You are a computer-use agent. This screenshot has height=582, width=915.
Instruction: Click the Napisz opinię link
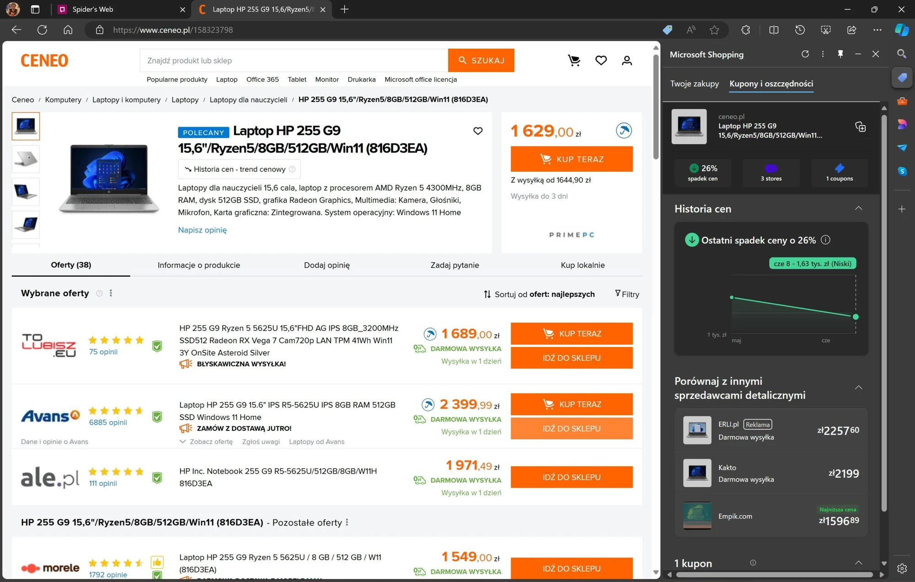pos(202,230)
